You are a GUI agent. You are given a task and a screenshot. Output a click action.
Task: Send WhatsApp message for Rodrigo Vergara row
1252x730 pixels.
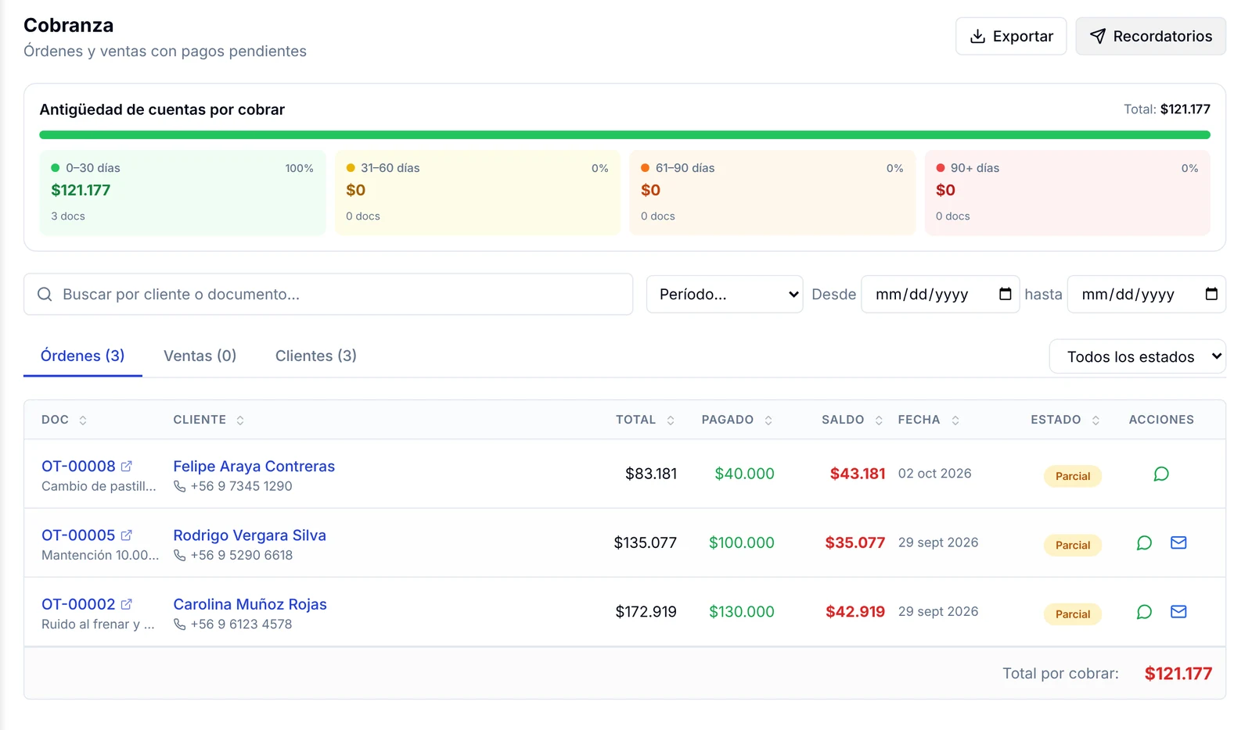point(1144,542)
